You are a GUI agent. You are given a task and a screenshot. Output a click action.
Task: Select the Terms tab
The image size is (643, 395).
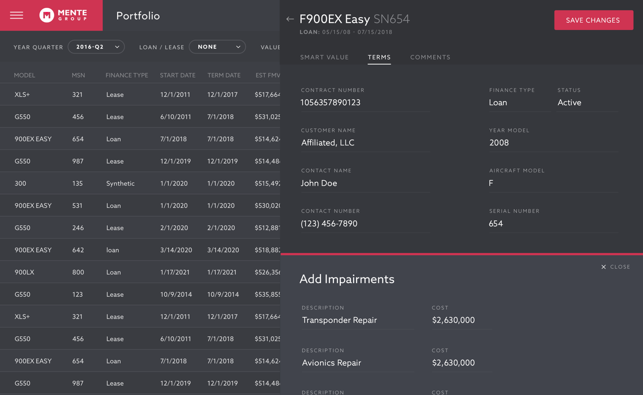pos(379,57)
